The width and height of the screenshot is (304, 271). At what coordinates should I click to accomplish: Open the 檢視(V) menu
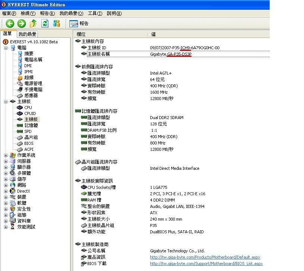pos(28,13)
